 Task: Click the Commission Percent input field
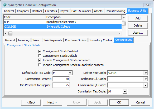[x=61, y=79]
